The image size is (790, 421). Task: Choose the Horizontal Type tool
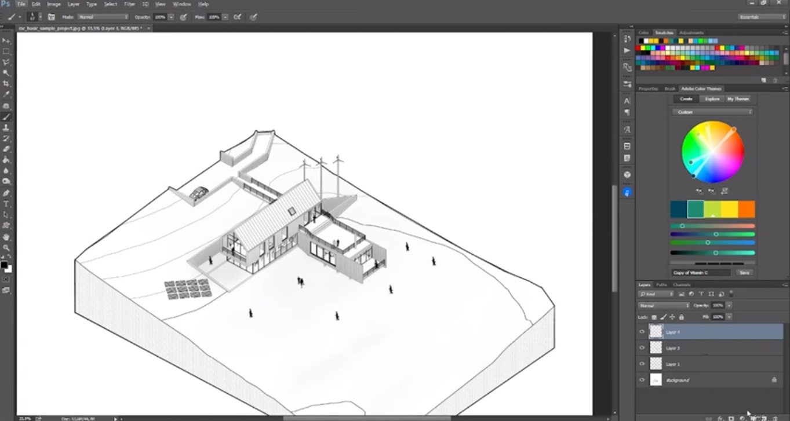click(6, 204)
